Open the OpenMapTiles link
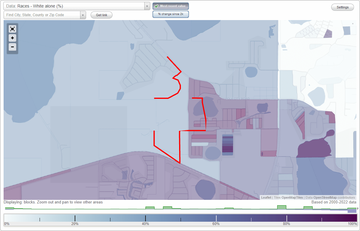The height and width of the screenshot is (231, 360). coord(292,197)
